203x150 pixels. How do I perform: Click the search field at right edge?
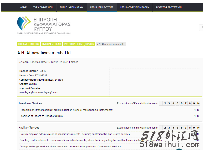click(x=201, y=27)
